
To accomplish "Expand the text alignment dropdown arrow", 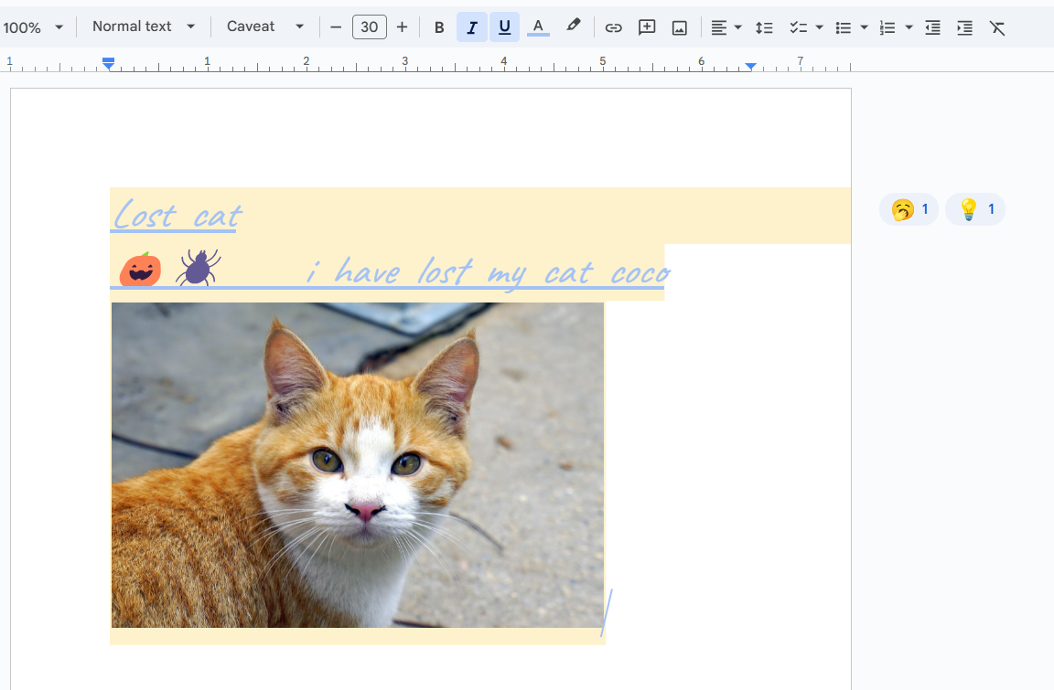I will click(738, 27).
